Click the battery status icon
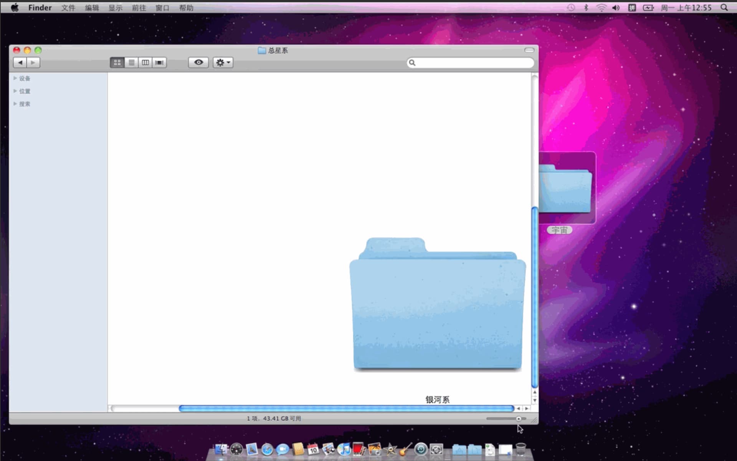Screen dimensions: 737x461 [648, 8]
